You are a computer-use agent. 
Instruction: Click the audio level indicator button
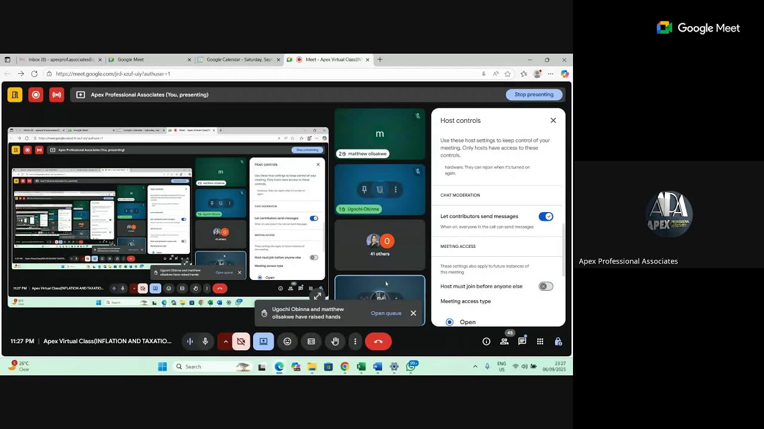(190, 341)
